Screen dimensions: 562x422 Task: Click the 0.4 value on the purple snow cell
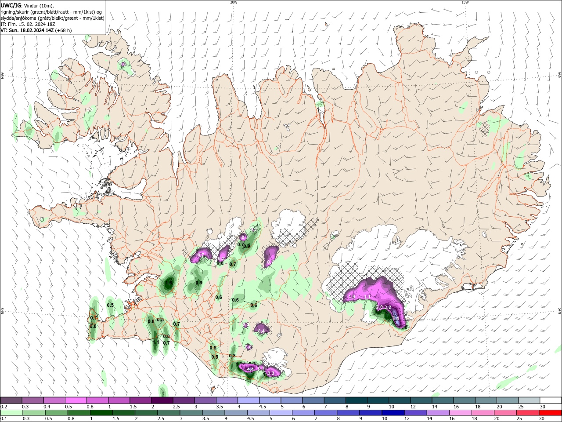pyautogui.click(x=262, y=331)
